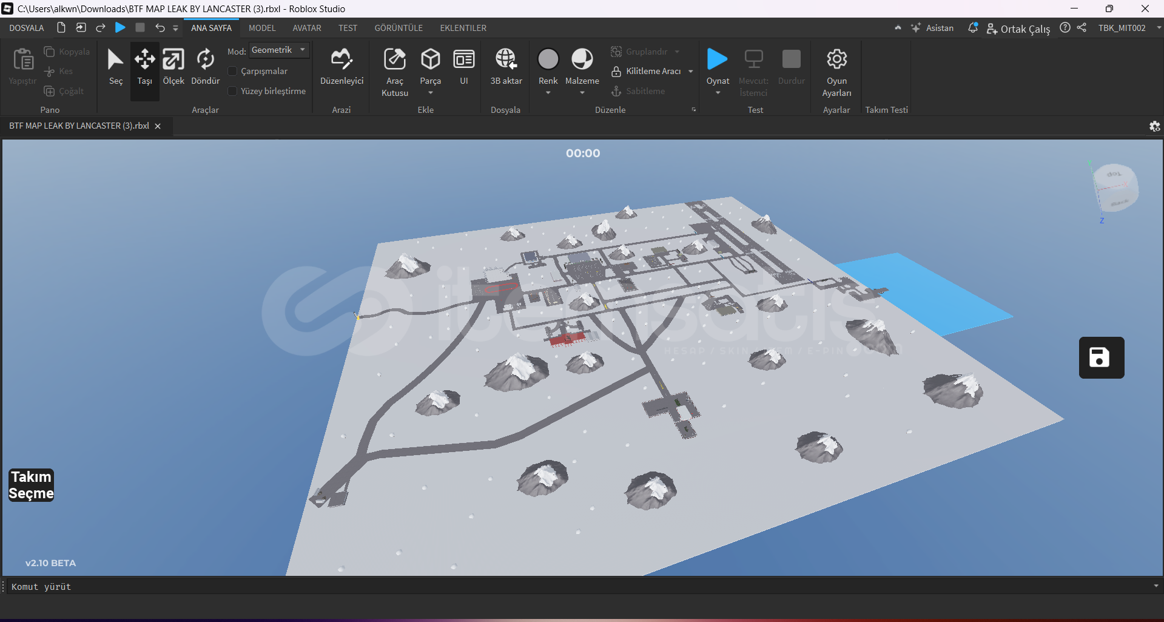The width and height of the screenshot is (1164, 622).
Task: Click Kopyala copy button
Action: [x=67, y=52]
